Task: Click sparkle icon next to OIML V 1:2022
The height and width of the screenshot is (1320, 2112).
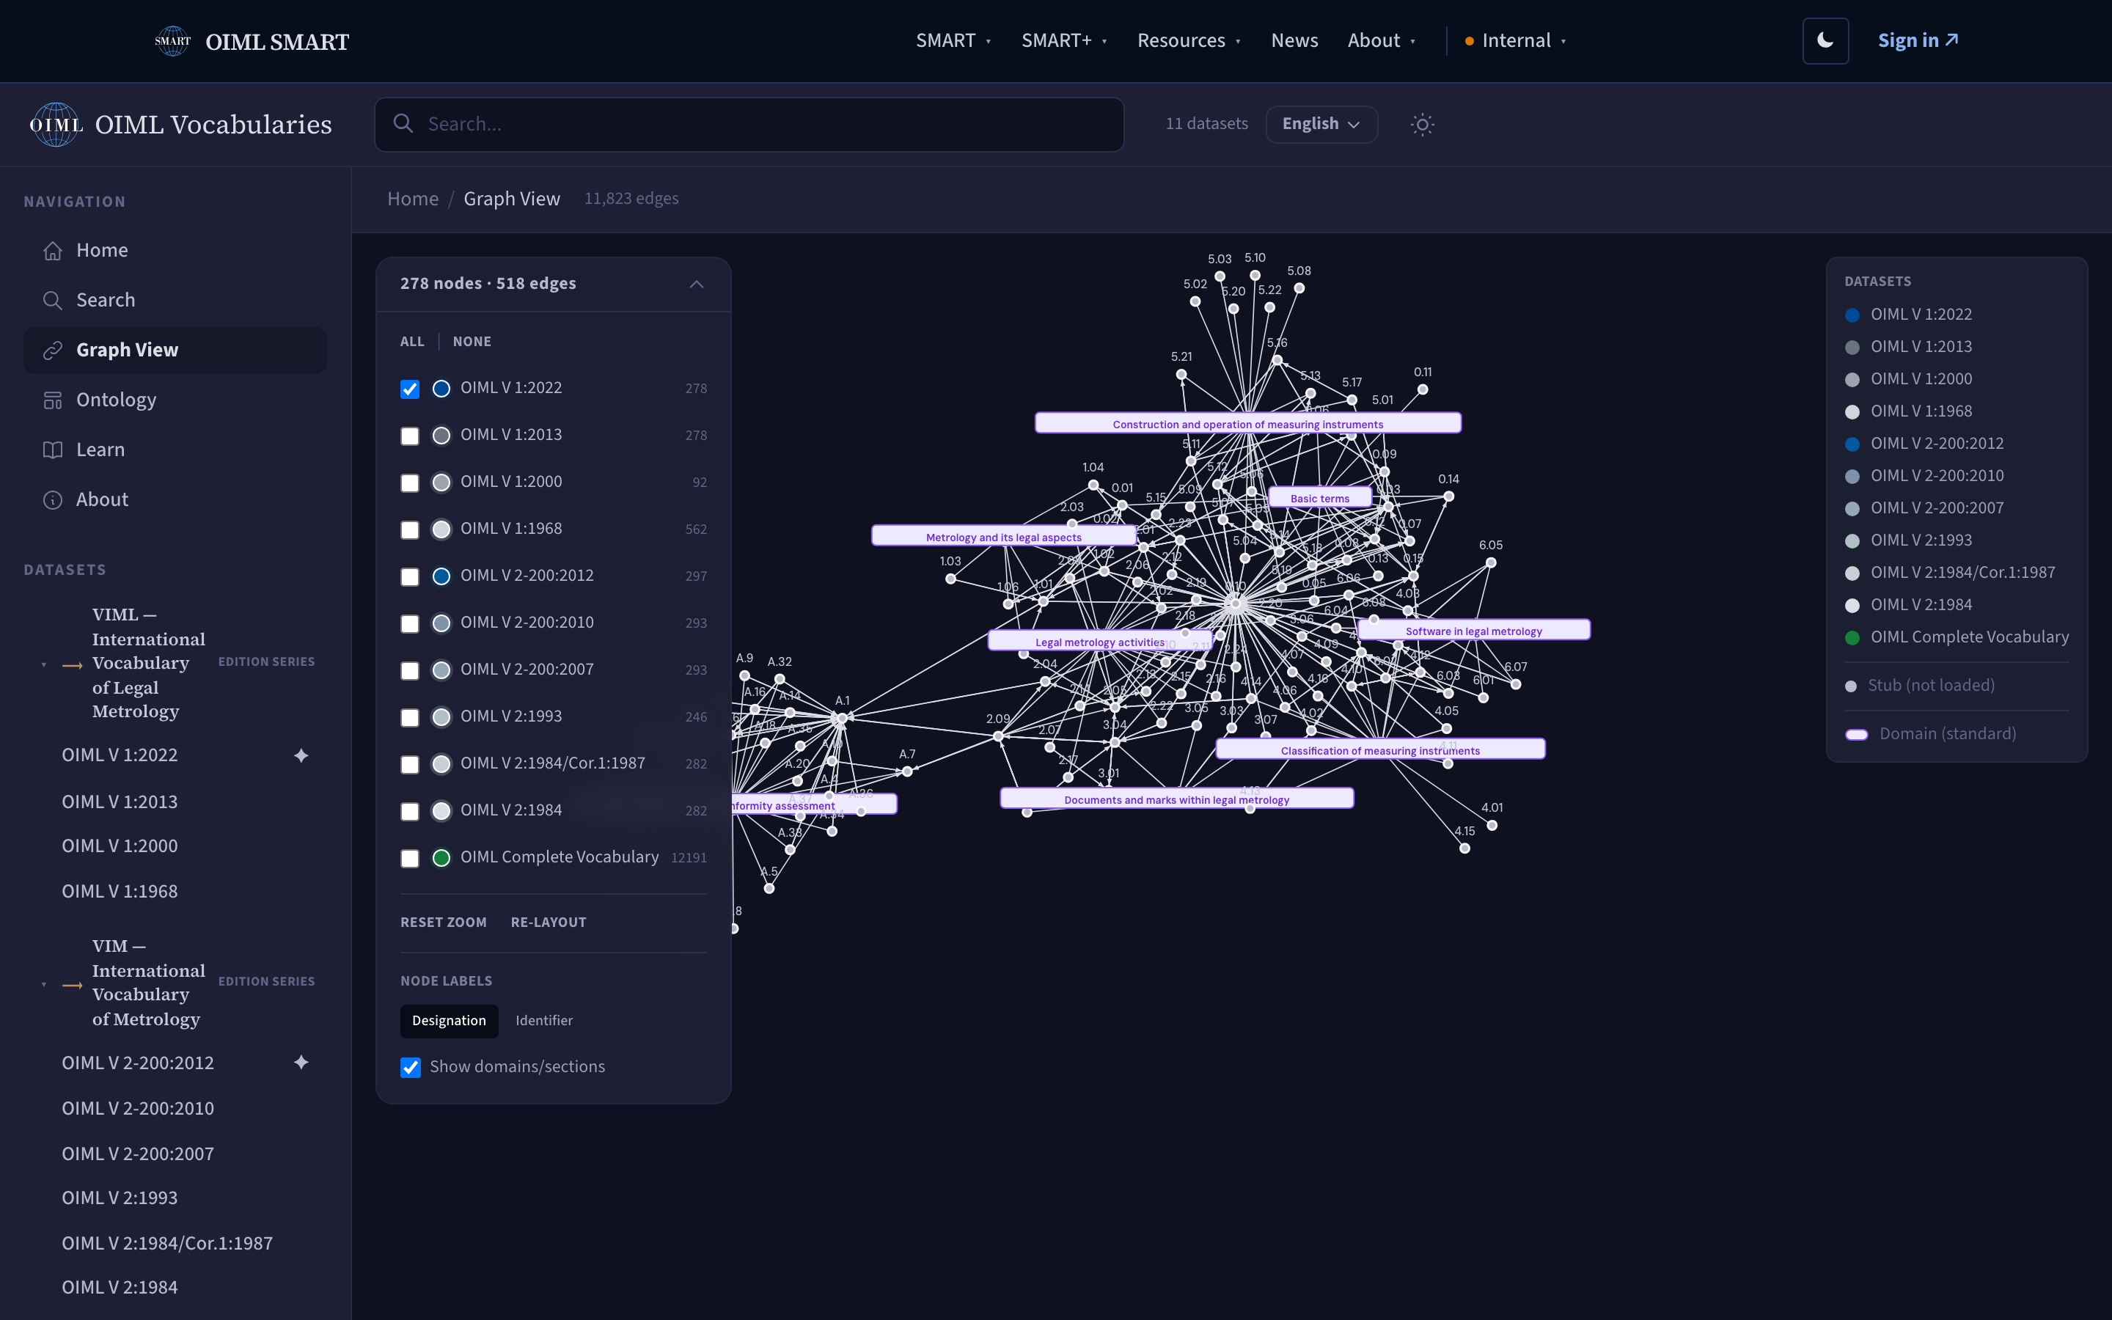Action: click(x=301, y=755)
